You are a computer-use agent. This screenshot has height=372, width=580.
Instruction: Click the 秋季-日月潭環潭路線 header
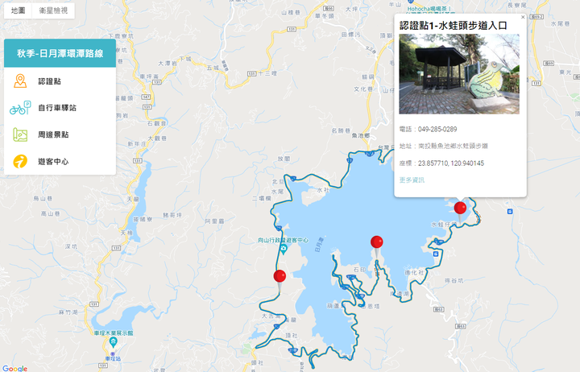60,53
